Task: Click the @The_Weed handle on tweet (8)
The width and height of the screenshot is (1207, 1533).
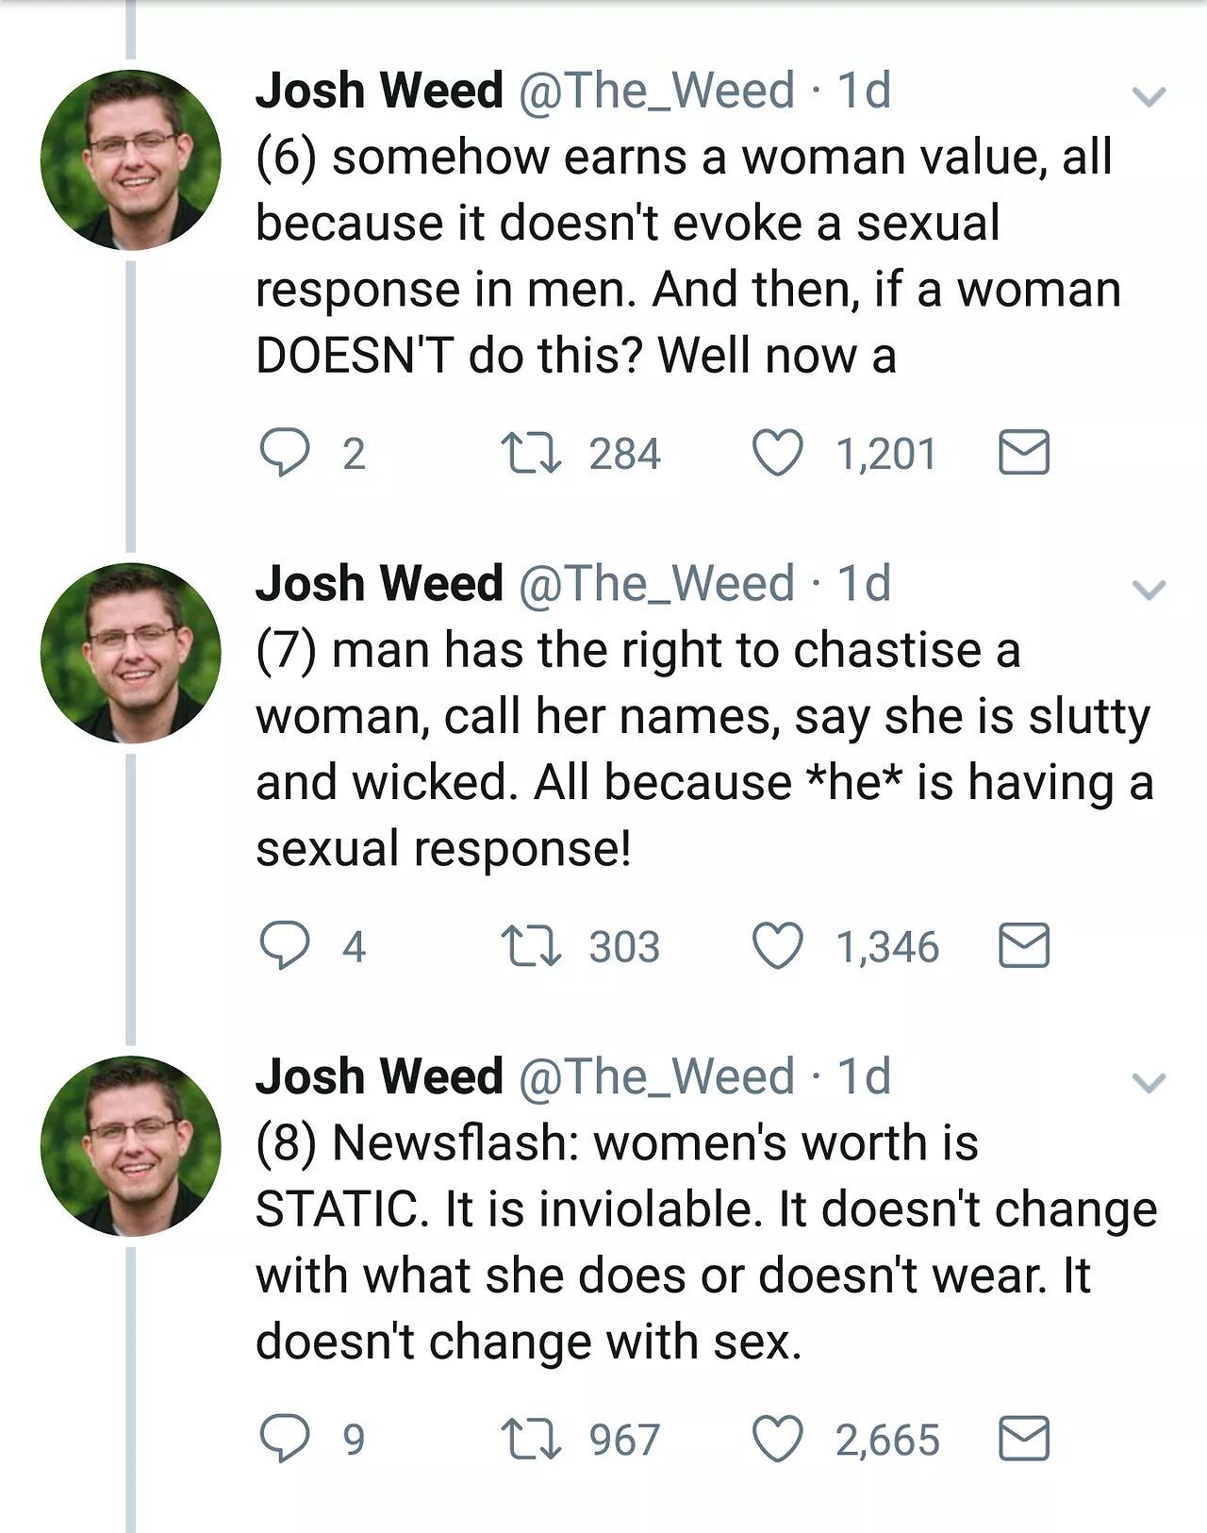Action: pyautogui.click(x=656, y=1077)
